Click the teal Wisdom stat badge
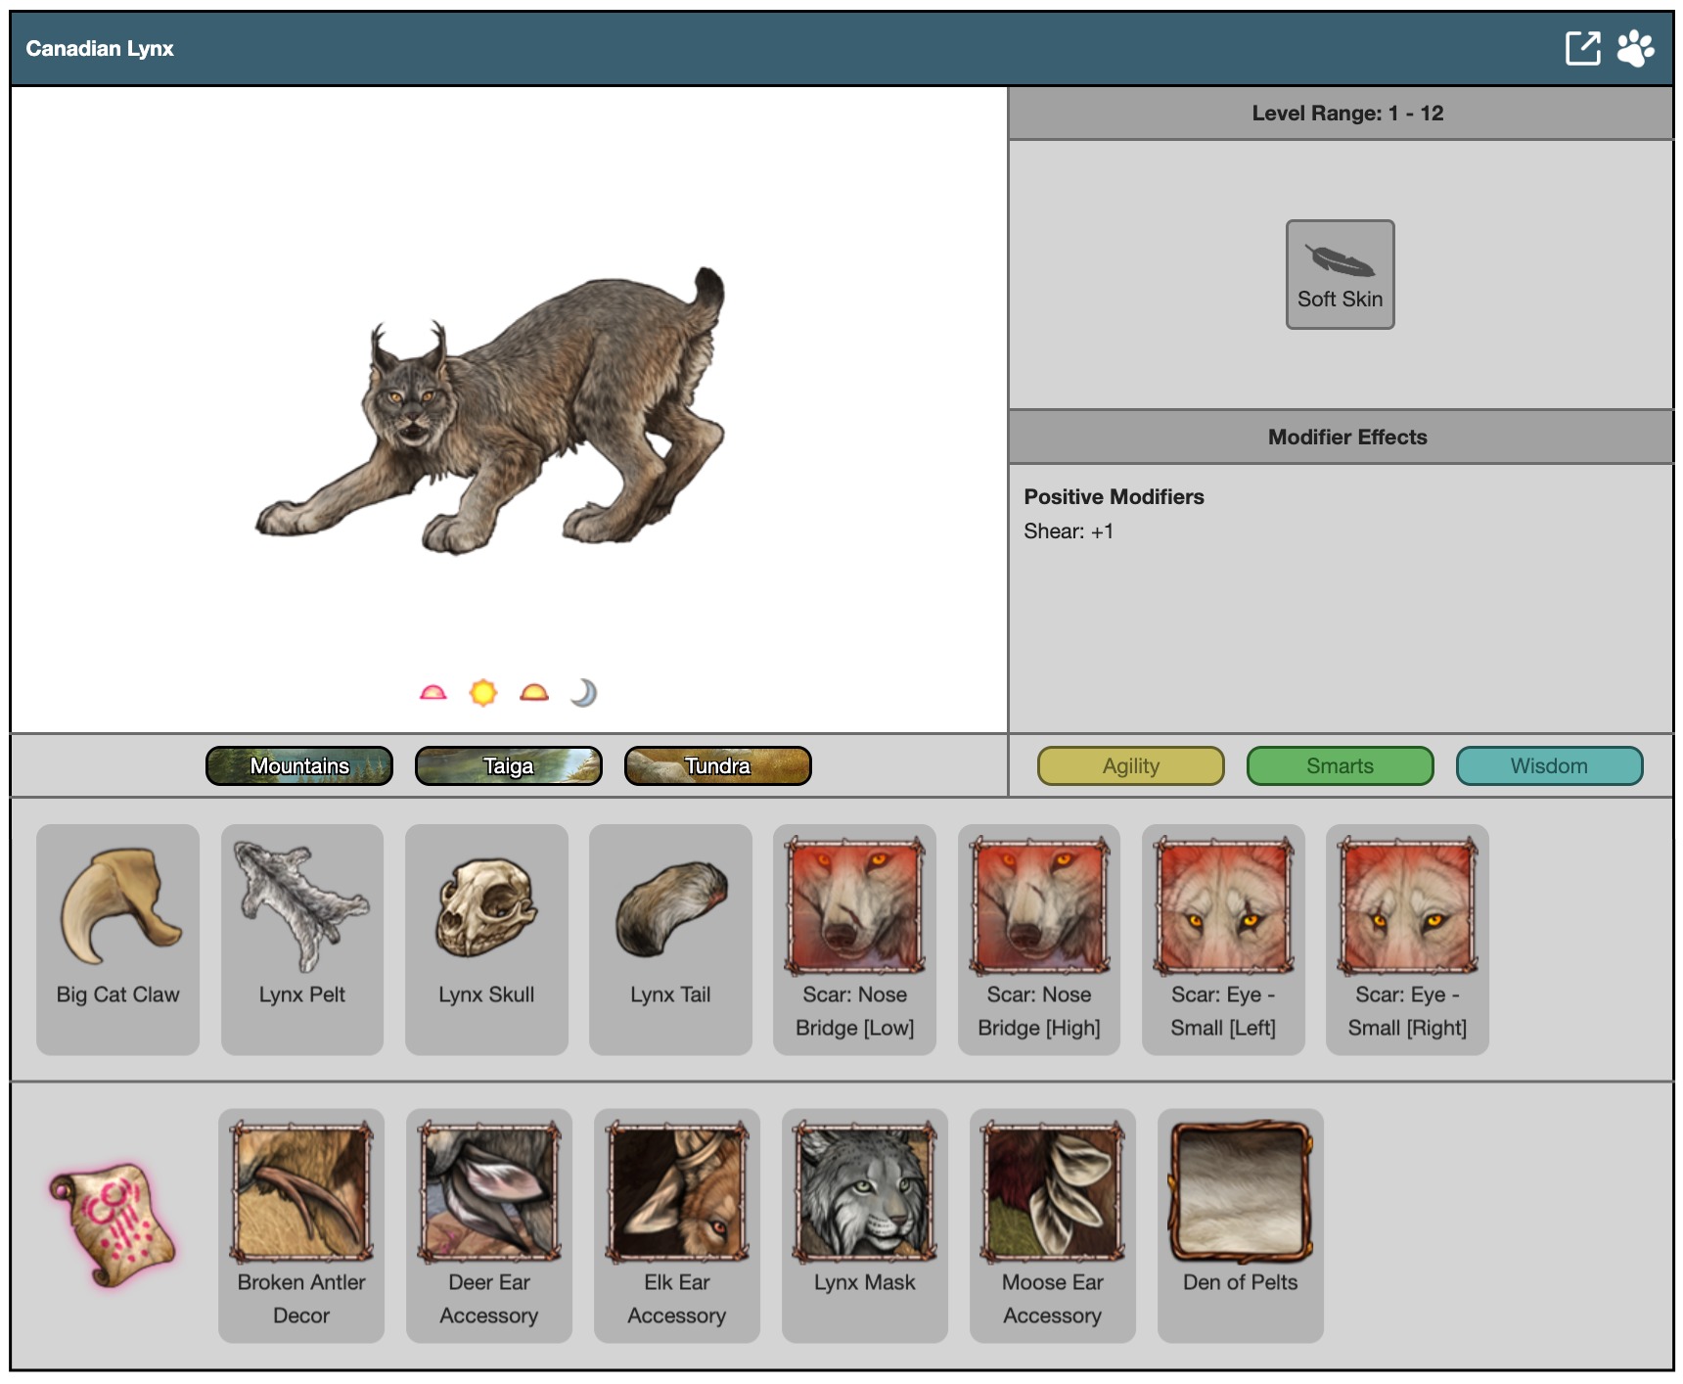 click(x=1549, y=765)
